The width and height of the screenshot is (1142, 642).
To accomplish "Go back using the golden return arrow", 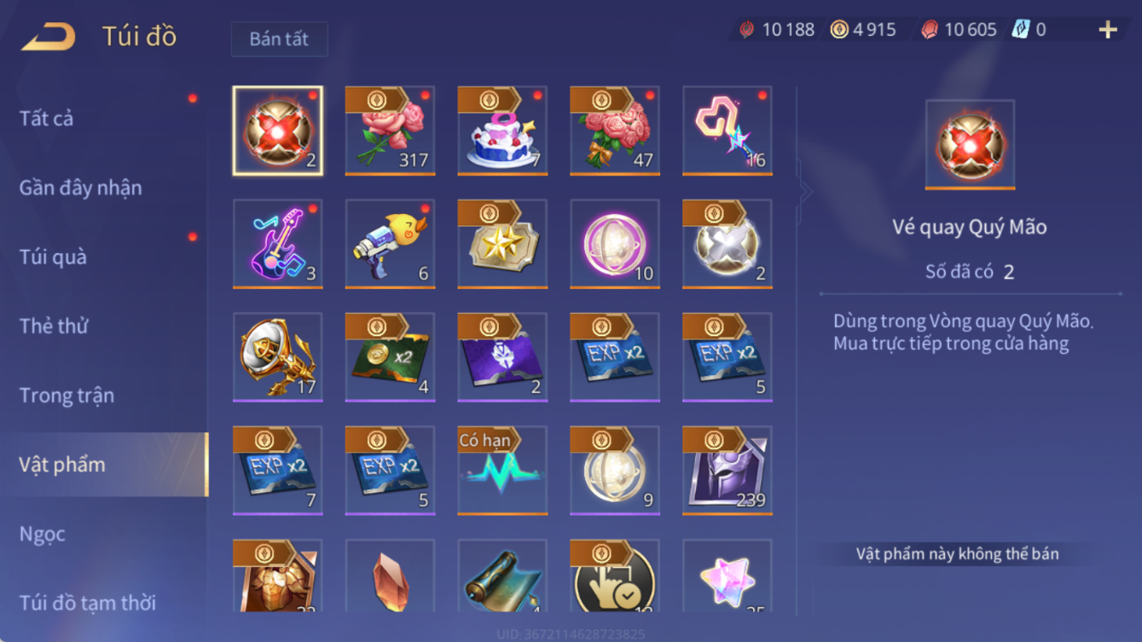I will (x=49, y=36).
